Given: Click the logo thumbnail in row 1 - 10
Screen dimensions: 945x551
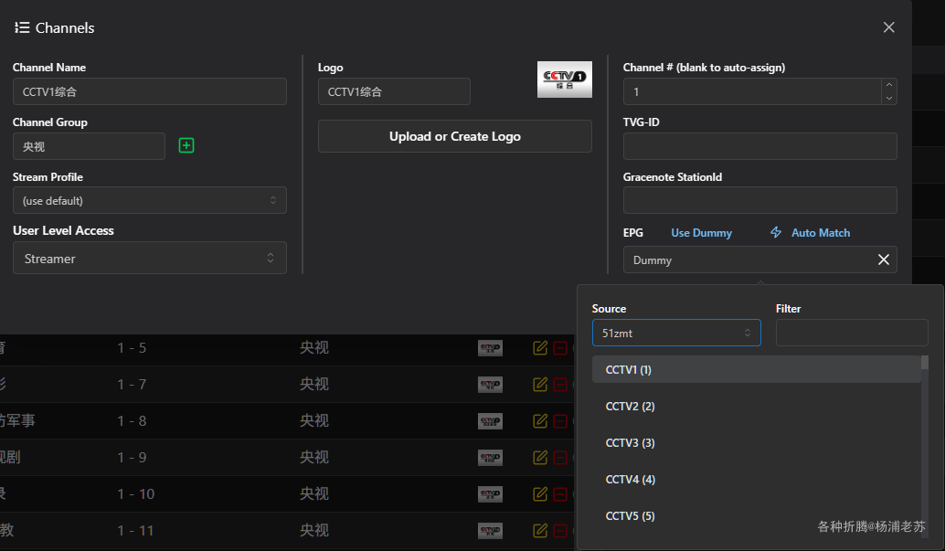Looking at the screenshot, I should (x=490, y=494).
